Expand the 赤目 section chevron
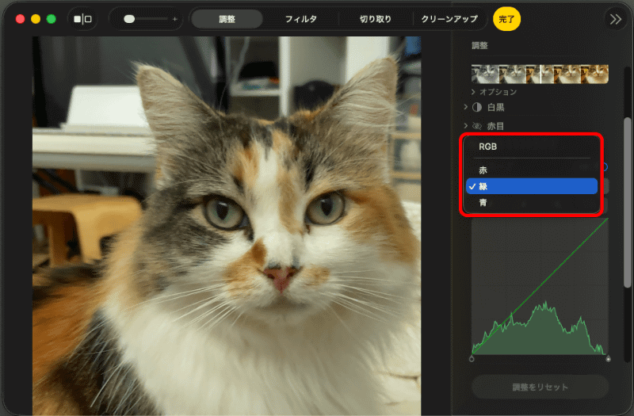The height and width of the screenshot is (416, 634). coord(466,126)
